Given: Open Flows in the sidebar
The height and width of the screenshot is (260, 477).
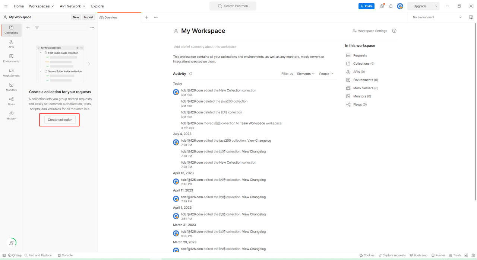Looking at the screenshot, I should (11, 102).
